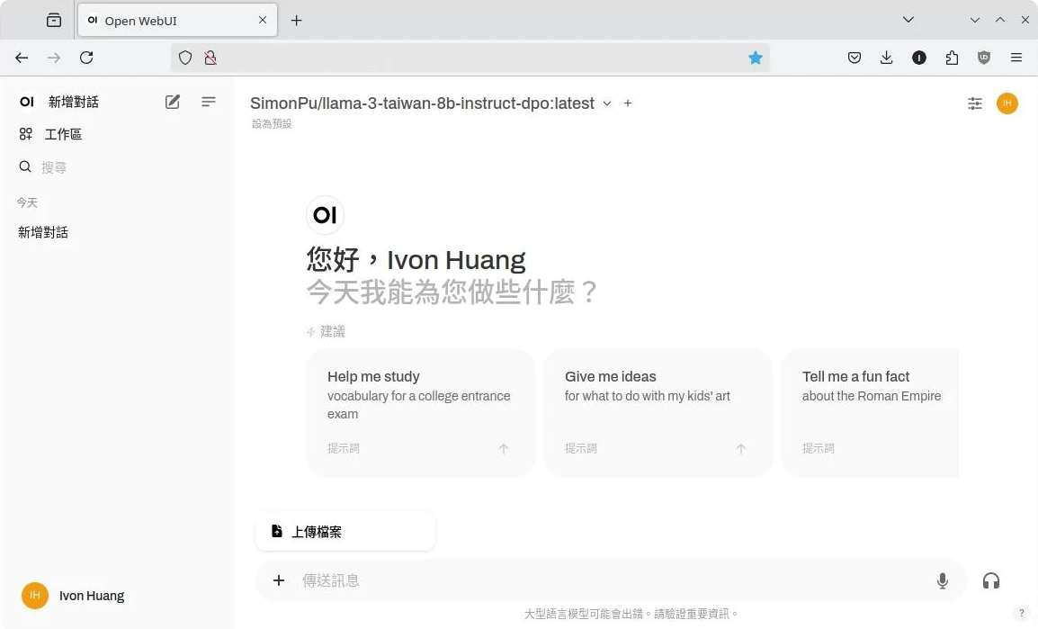This screenshot has width=1038, height=629.
Task: Open the extensions puzzle icon
Action: coord(952,58)
